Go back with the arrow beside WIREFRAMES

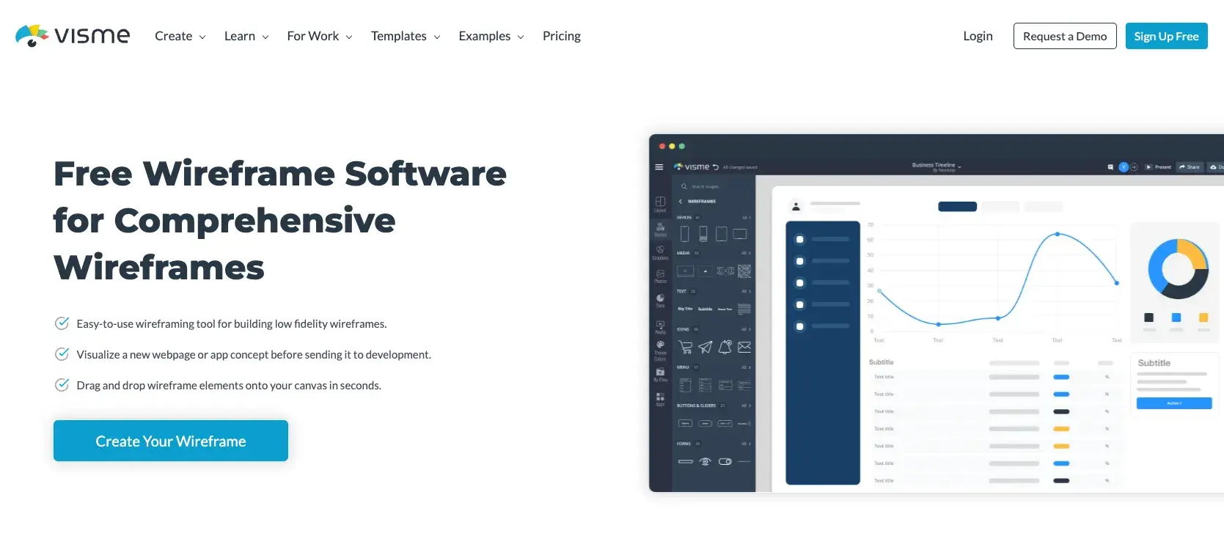tap(681, 201)
